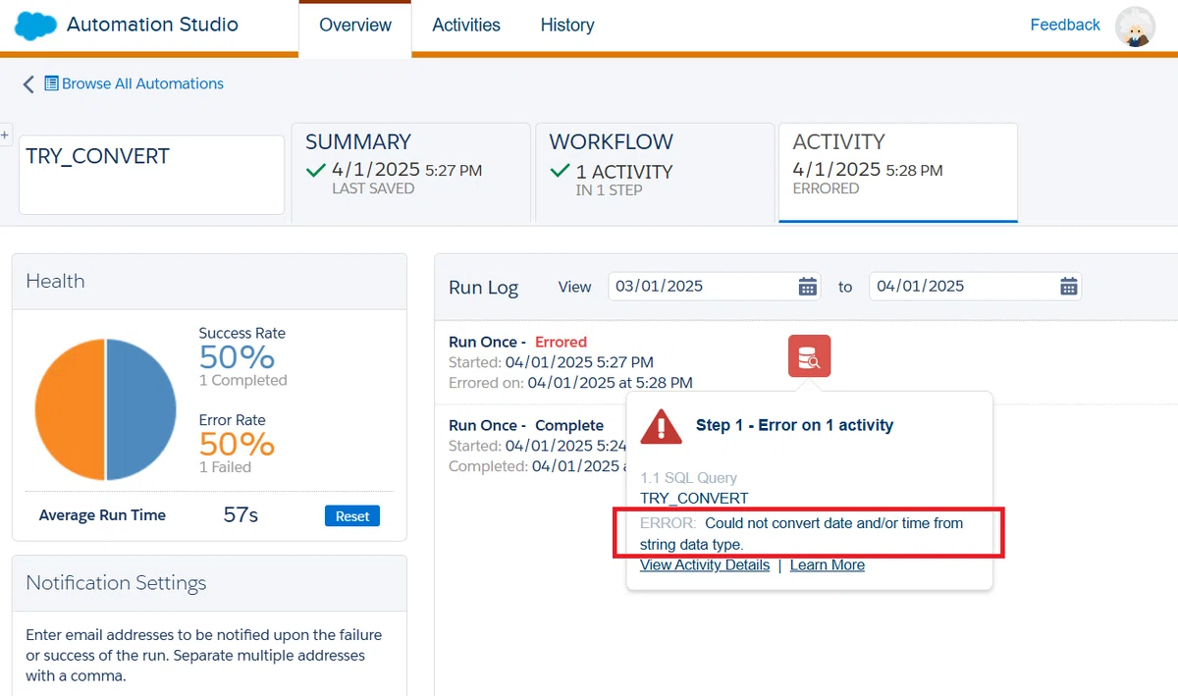The image size is (1178, 696).
Task: Click the Feedback link
Action: (x=1065, y=26)
